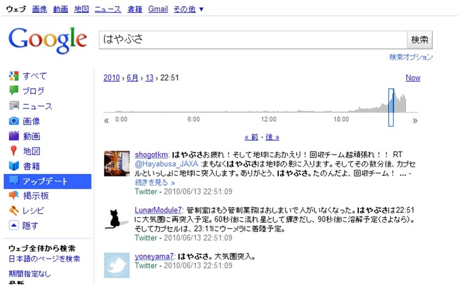The height and width of the screenshot is (297, 458).
Task: Click the 後 » next link
Action: coord(272,137)
